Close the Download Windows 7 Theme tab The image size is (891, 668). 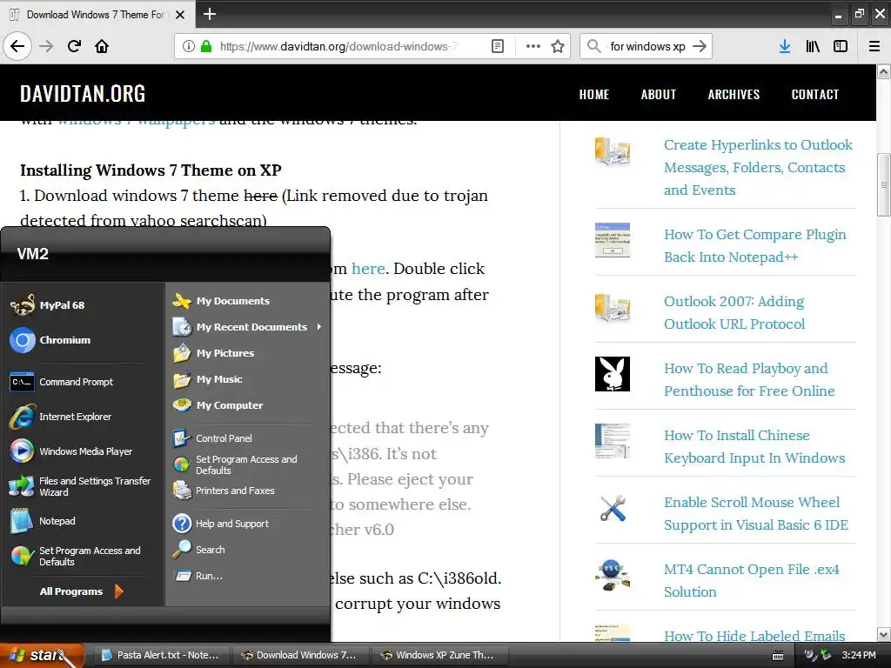point(180,15)
